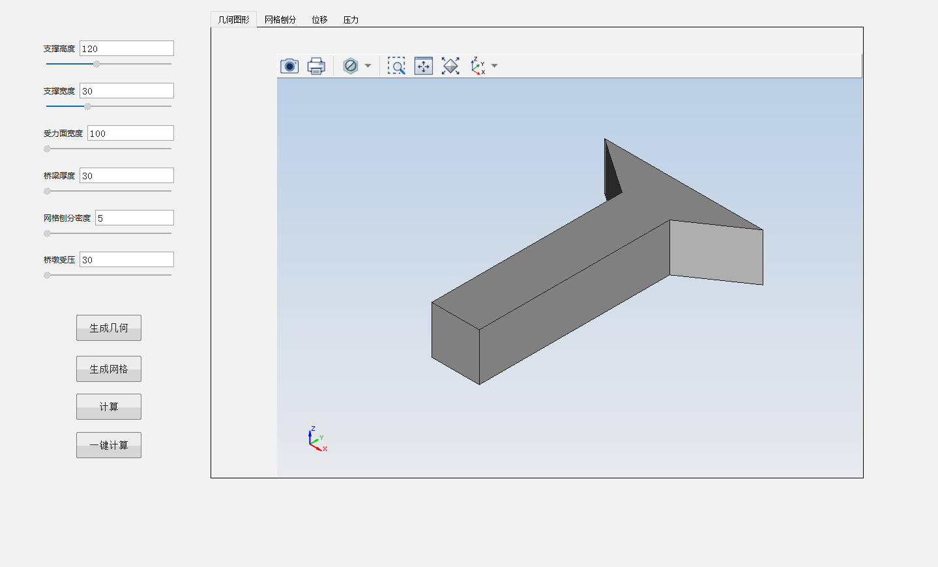This screenshot has height=567, width=938.
Task: Click the 支撑宽度 input field
Action: 126,91
